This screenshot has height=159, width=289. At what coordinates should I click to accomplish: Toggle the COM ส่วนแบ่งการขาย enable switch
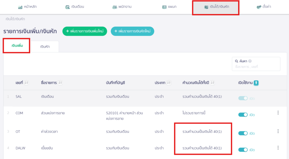[x=243, y=115]
